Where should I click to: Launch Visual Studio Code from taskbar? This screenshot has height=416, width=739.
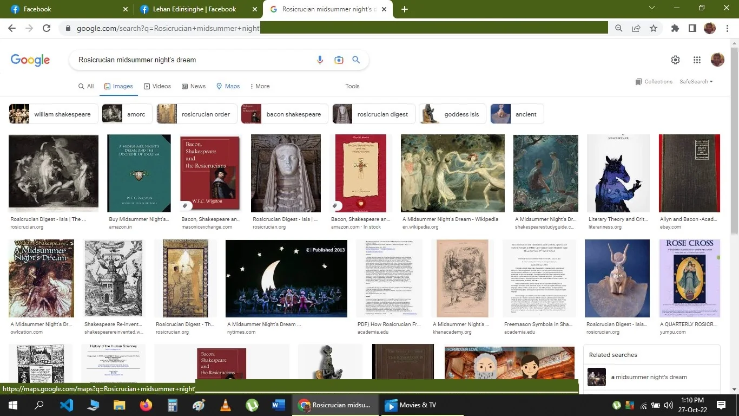(67, 405)
